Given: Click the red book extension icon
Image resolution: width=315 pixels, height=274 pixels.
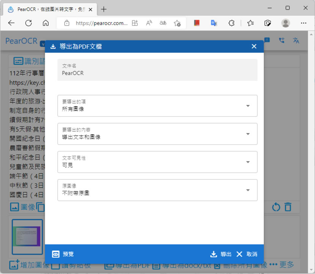Looking at the screenshot, I should pyautogui.click(x=197, y=23).
